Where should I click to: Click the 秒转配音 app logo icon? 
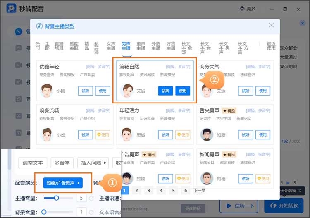(11, 8)
